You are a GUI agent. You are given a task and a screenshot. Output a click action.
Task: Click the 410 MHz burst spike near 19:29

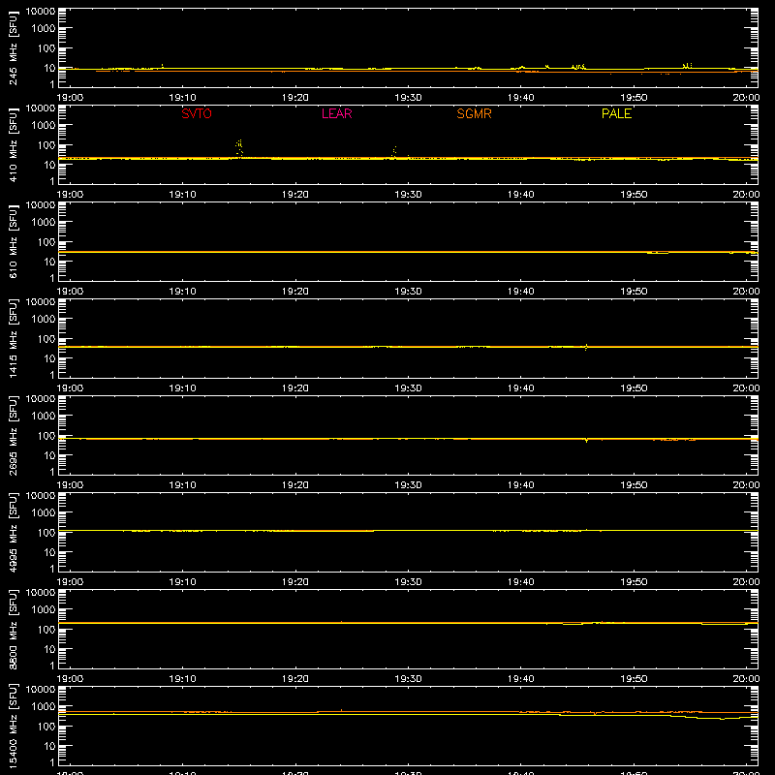[x=394, y=152]
